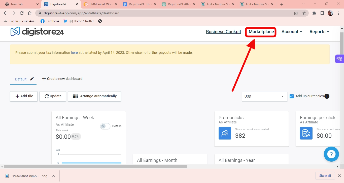Screen dimensions: 344x183
Task: Click the 0.0% badge on weekly earnings
Action: [76, 136]
